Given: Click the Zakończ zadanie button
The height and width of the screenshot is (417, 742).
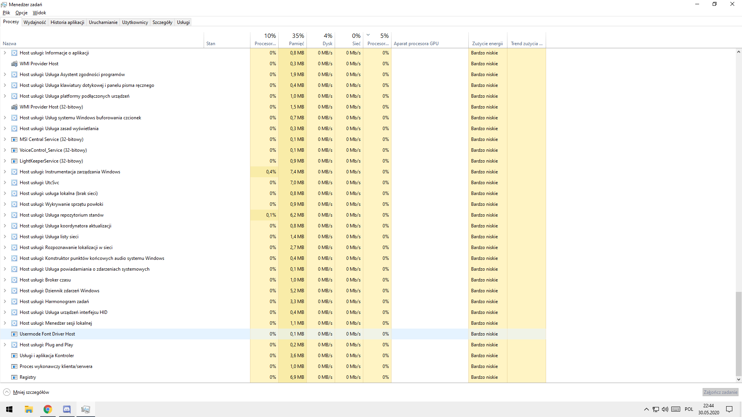Looking at the screenshot, I should [x=720, y=392].
